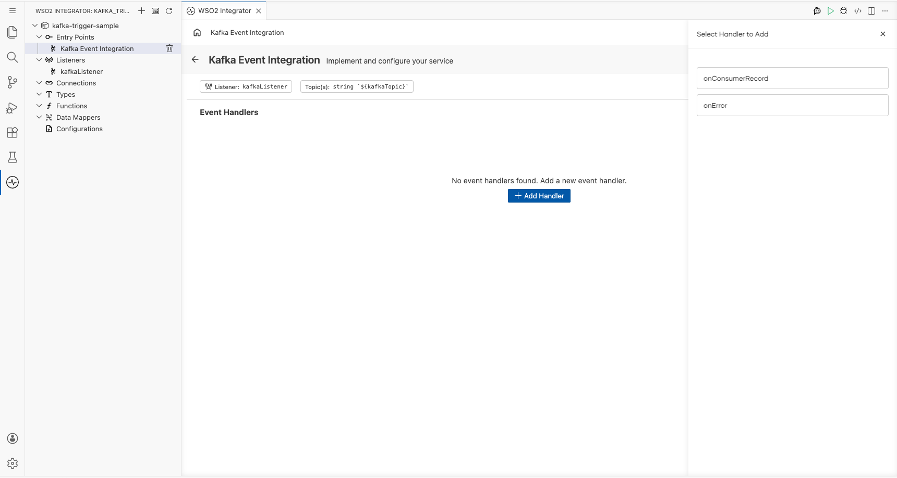
Task: Close the WSO2 Integrator tab
Action: pyautogui.click(x=259, y=10)
